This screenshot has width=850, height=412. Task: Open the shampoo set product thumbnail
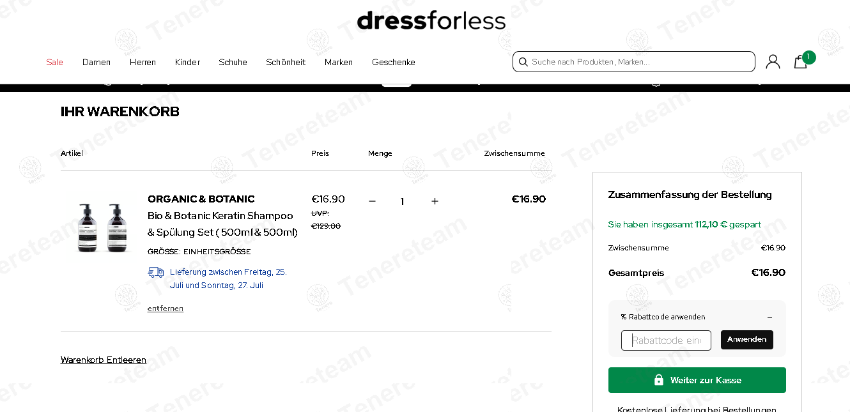pos(100,227)
